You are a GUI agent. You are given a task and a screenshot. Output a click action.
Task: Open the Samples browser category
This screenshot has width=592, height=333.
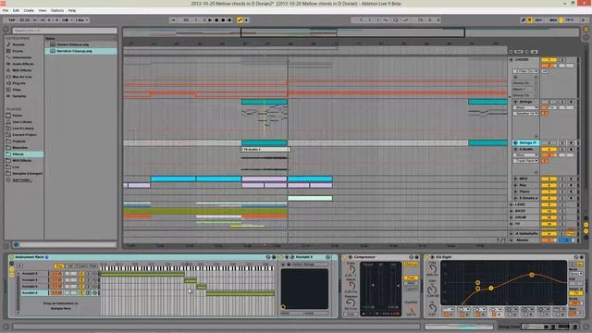(18, 96)
